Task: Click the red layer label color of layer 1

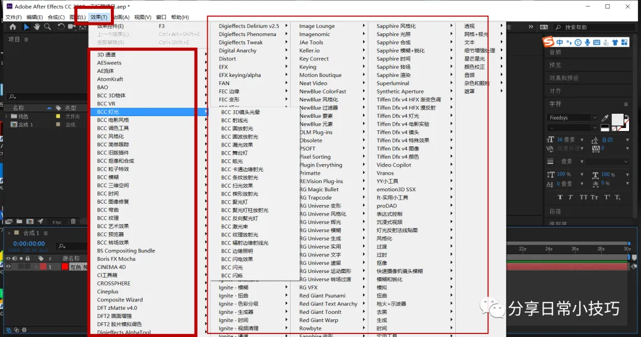Action: 43,267
